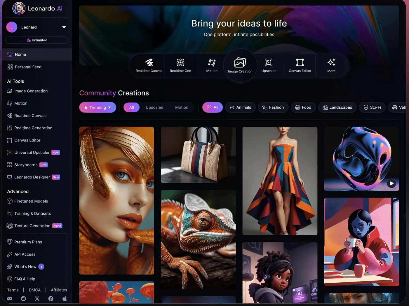Open the striped handbag image
The width and height of the screenshot is (409, 306).
click(x=198, y=155)
